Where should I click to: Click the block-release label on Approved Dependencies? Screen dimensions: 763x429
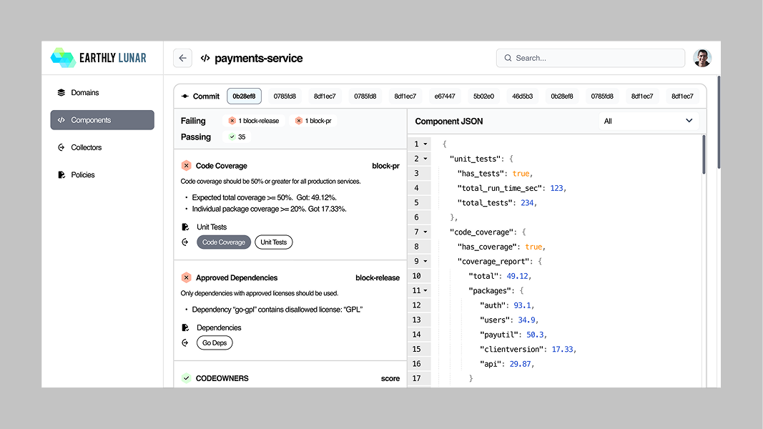pyautogui.click(x=378, y=277)
